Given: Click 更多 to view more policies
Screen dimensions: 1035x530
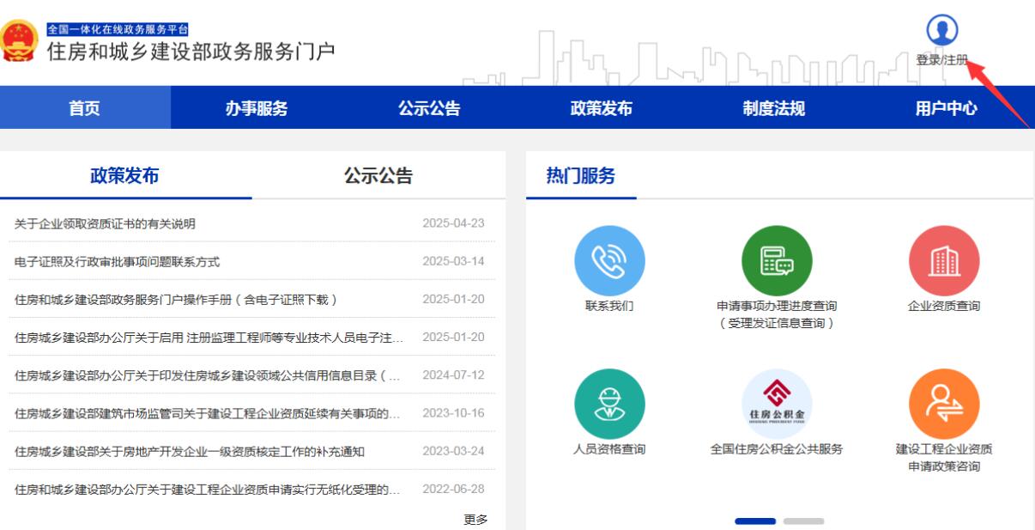Looking at the screenshot, I should pos(475,520).
